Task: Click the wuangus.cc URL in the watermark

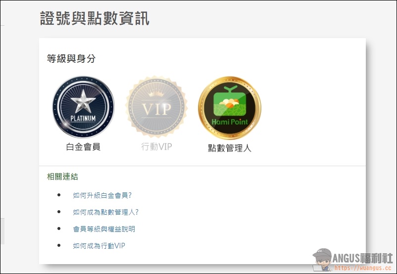Action: (363, 268)
